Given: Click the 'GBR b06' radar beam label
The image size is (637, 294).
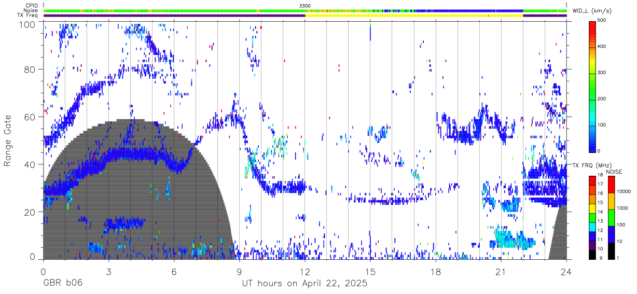Looking at the screenshot, I should [63, 283].
